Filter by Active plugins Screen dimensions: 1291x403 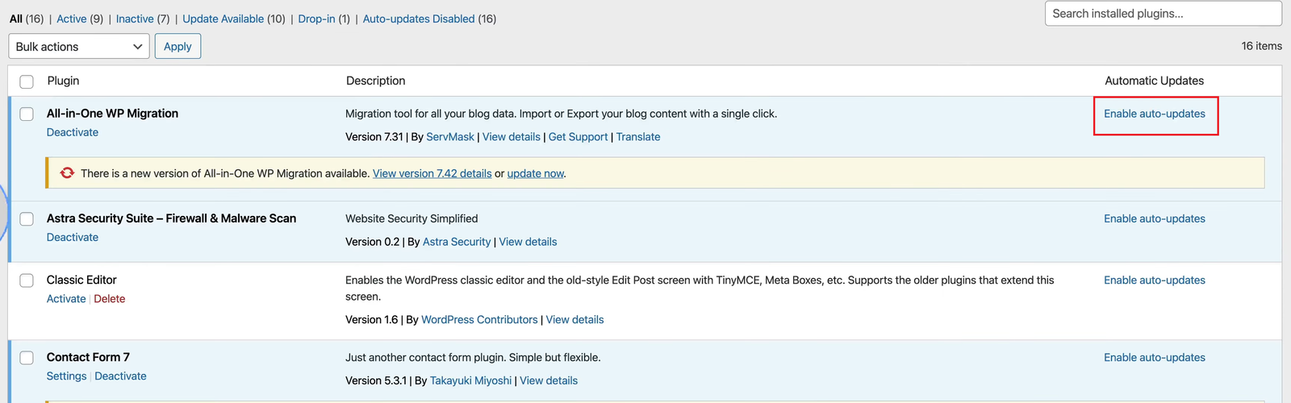71,19
